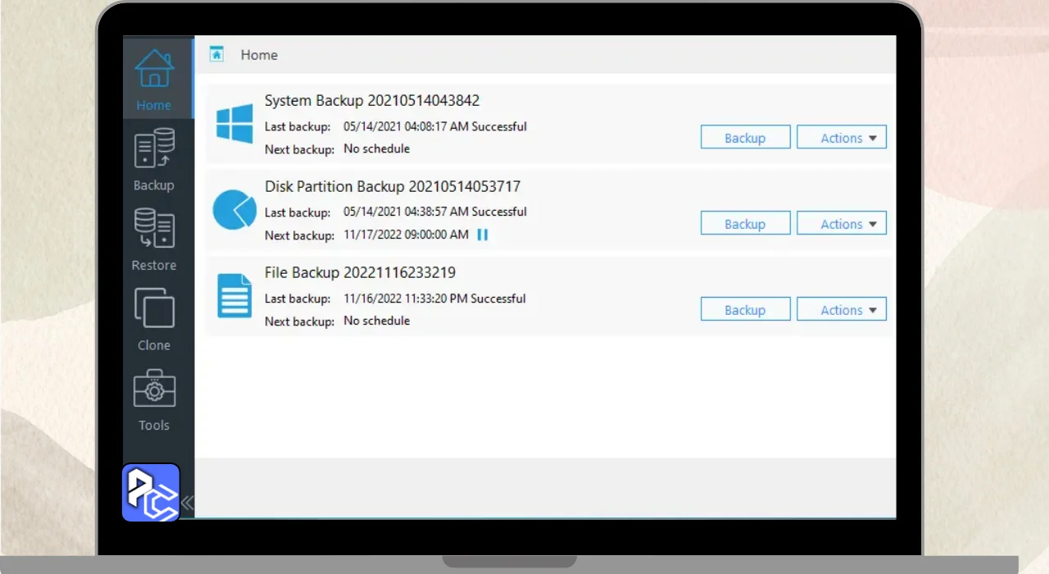This screenshot has width=1049, height=574.
Task: Pause the Disk Partition Backup schedule
Action: pos(483,235)
